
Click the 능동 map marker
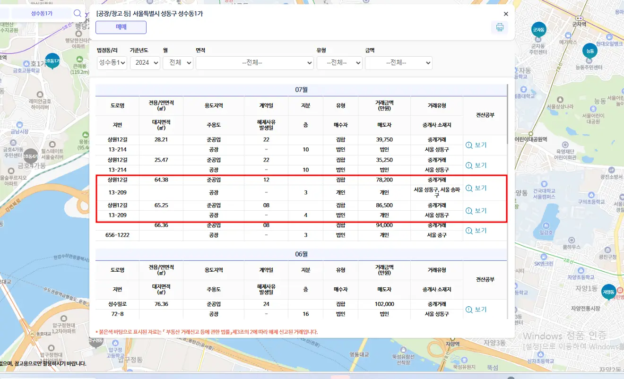[x=590, y=51]
